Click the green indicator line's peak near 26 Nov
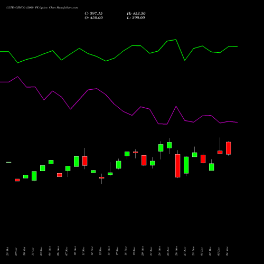The height and width of the screenshot is (264, 264). point(176,40)
